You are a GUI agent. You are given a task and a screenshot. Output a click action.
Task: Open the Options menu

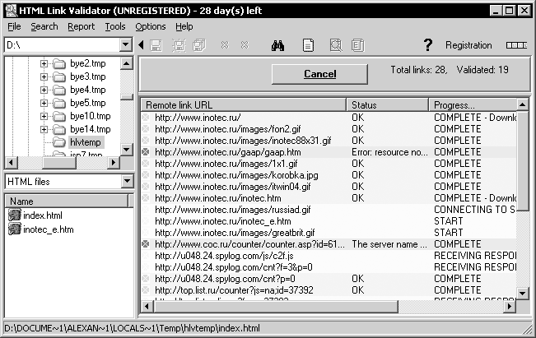pyautogui.click(x=151, y=26)
